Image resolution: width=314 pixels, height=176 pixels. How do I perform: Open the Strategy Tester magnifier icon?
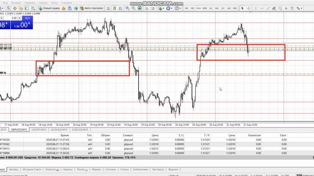(33, 8)
